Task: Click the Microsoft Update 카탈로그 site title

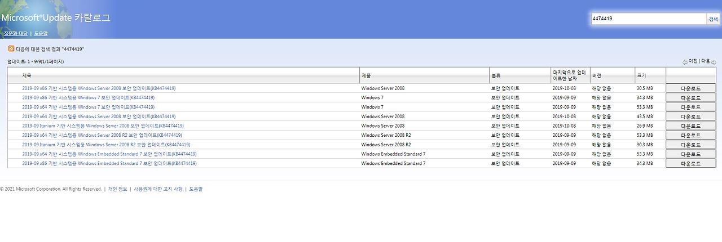Action: [x=55, y=17]
